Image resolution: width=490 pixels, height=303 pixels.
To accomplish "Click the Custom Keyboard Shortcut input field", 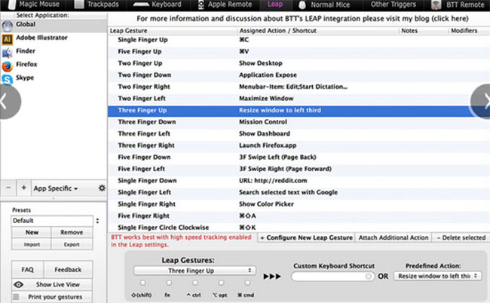I will tap(332, 276).
